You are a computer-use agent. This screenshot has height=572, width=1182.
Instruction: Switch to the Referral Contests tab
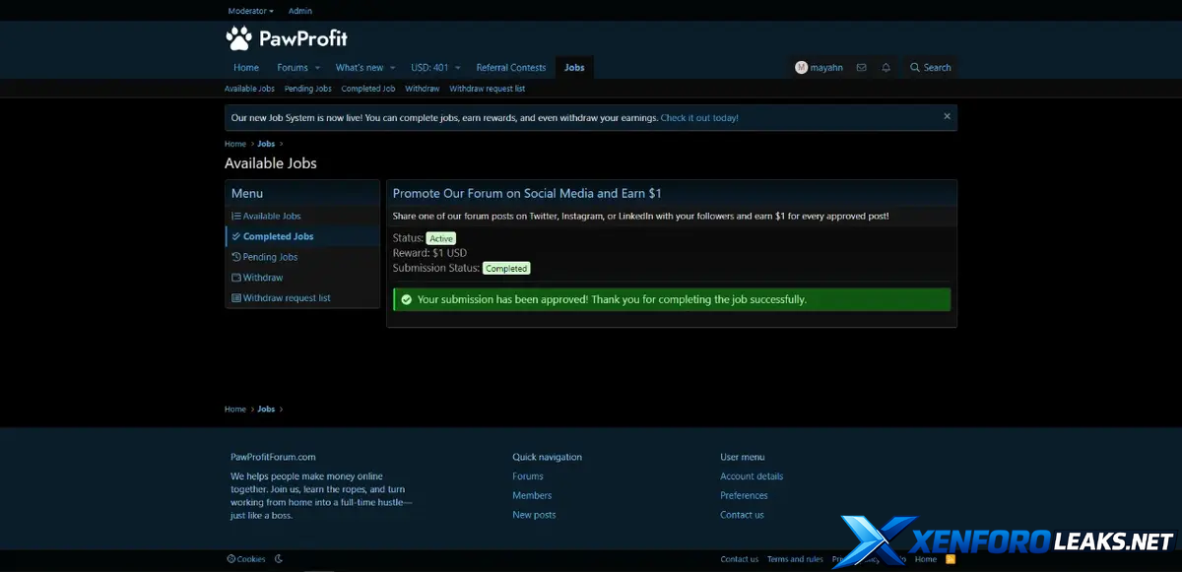510,68
